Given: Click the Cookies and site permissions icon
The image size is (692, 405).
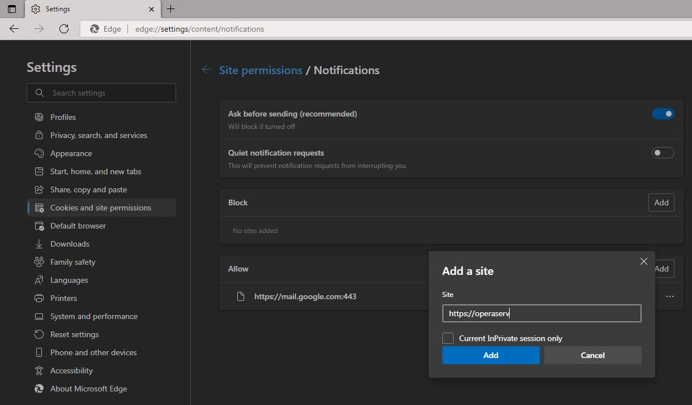Looking at the screenshot, I should tap(39, 208).
